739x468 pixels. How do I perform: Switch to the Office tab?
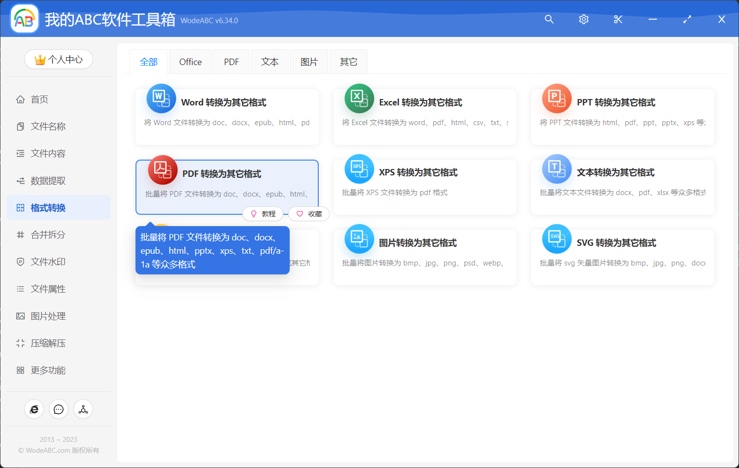[190, 61]
